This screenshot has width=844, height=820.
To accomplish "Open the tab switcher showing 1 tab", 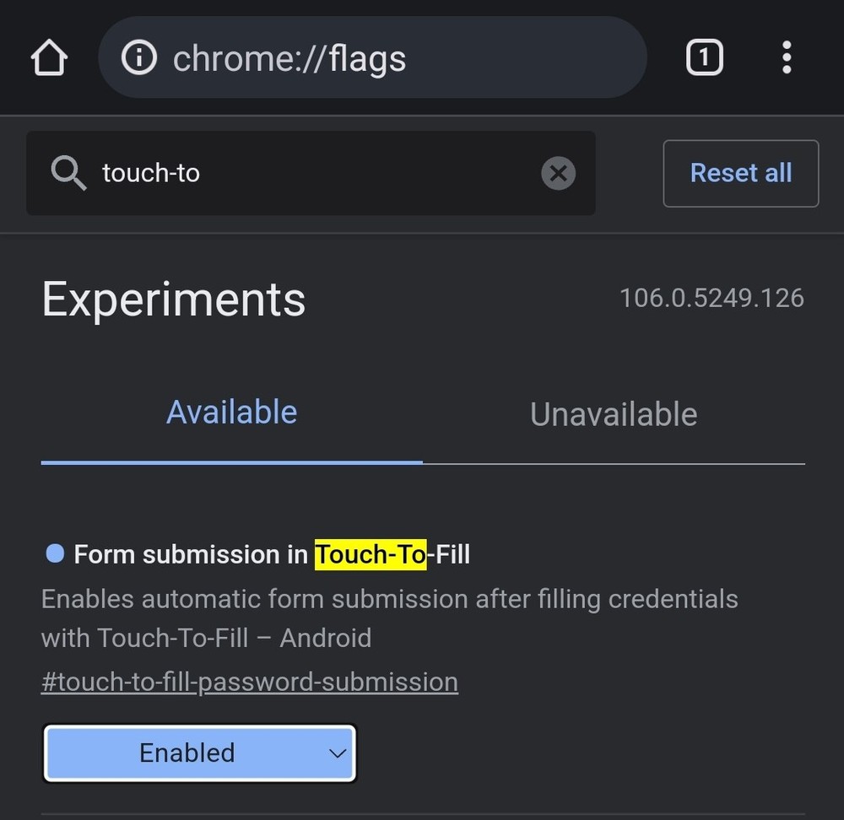I will pyautogui.click(x=704, y=58).
